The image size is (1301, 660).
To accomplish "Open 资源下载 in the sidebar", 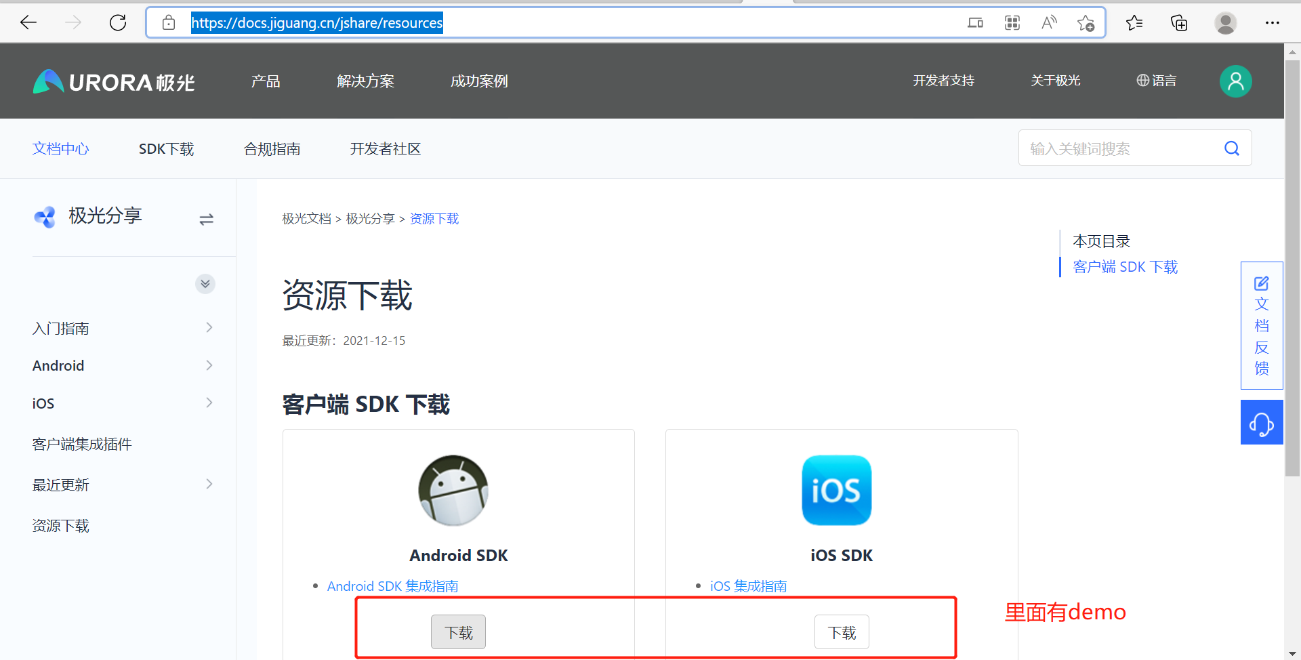I will 61,525.
